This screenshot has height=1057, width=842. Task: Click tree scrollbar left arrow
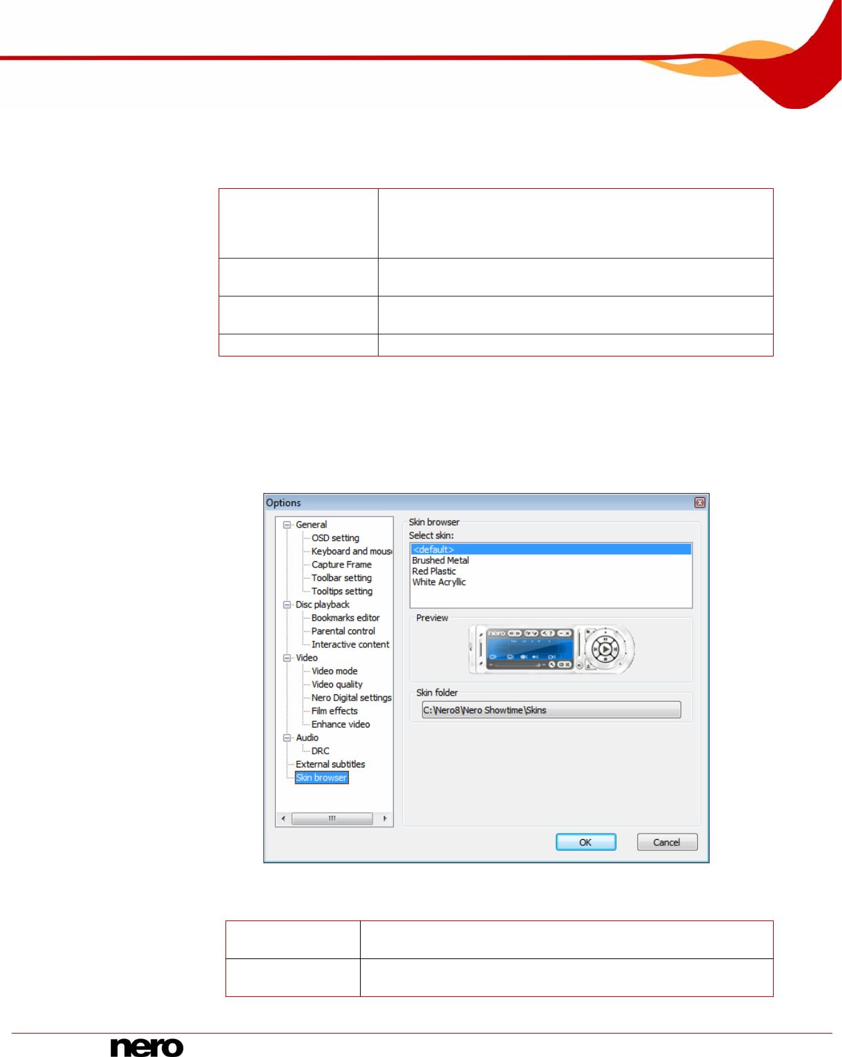(x=283, y=818)
